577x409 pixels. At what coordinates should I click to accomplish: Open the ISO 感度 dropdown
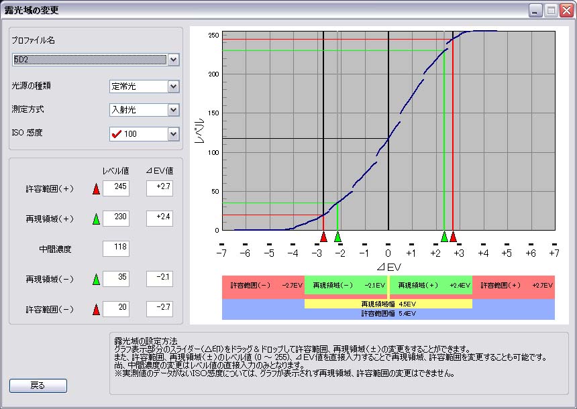pyautogui.click(x=173, y=134)
